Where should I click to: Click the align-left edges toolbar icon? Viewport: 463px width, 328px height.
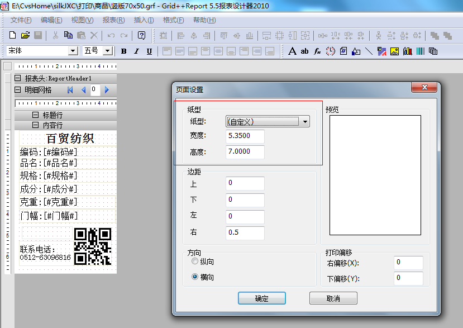click(x=180, y=36)
